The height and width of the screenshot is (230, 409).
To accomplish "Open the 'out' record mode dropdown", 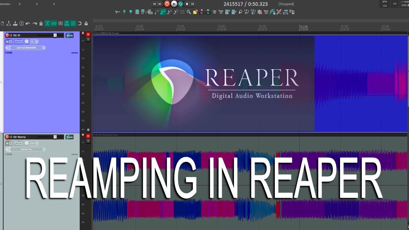I will 34,143.
